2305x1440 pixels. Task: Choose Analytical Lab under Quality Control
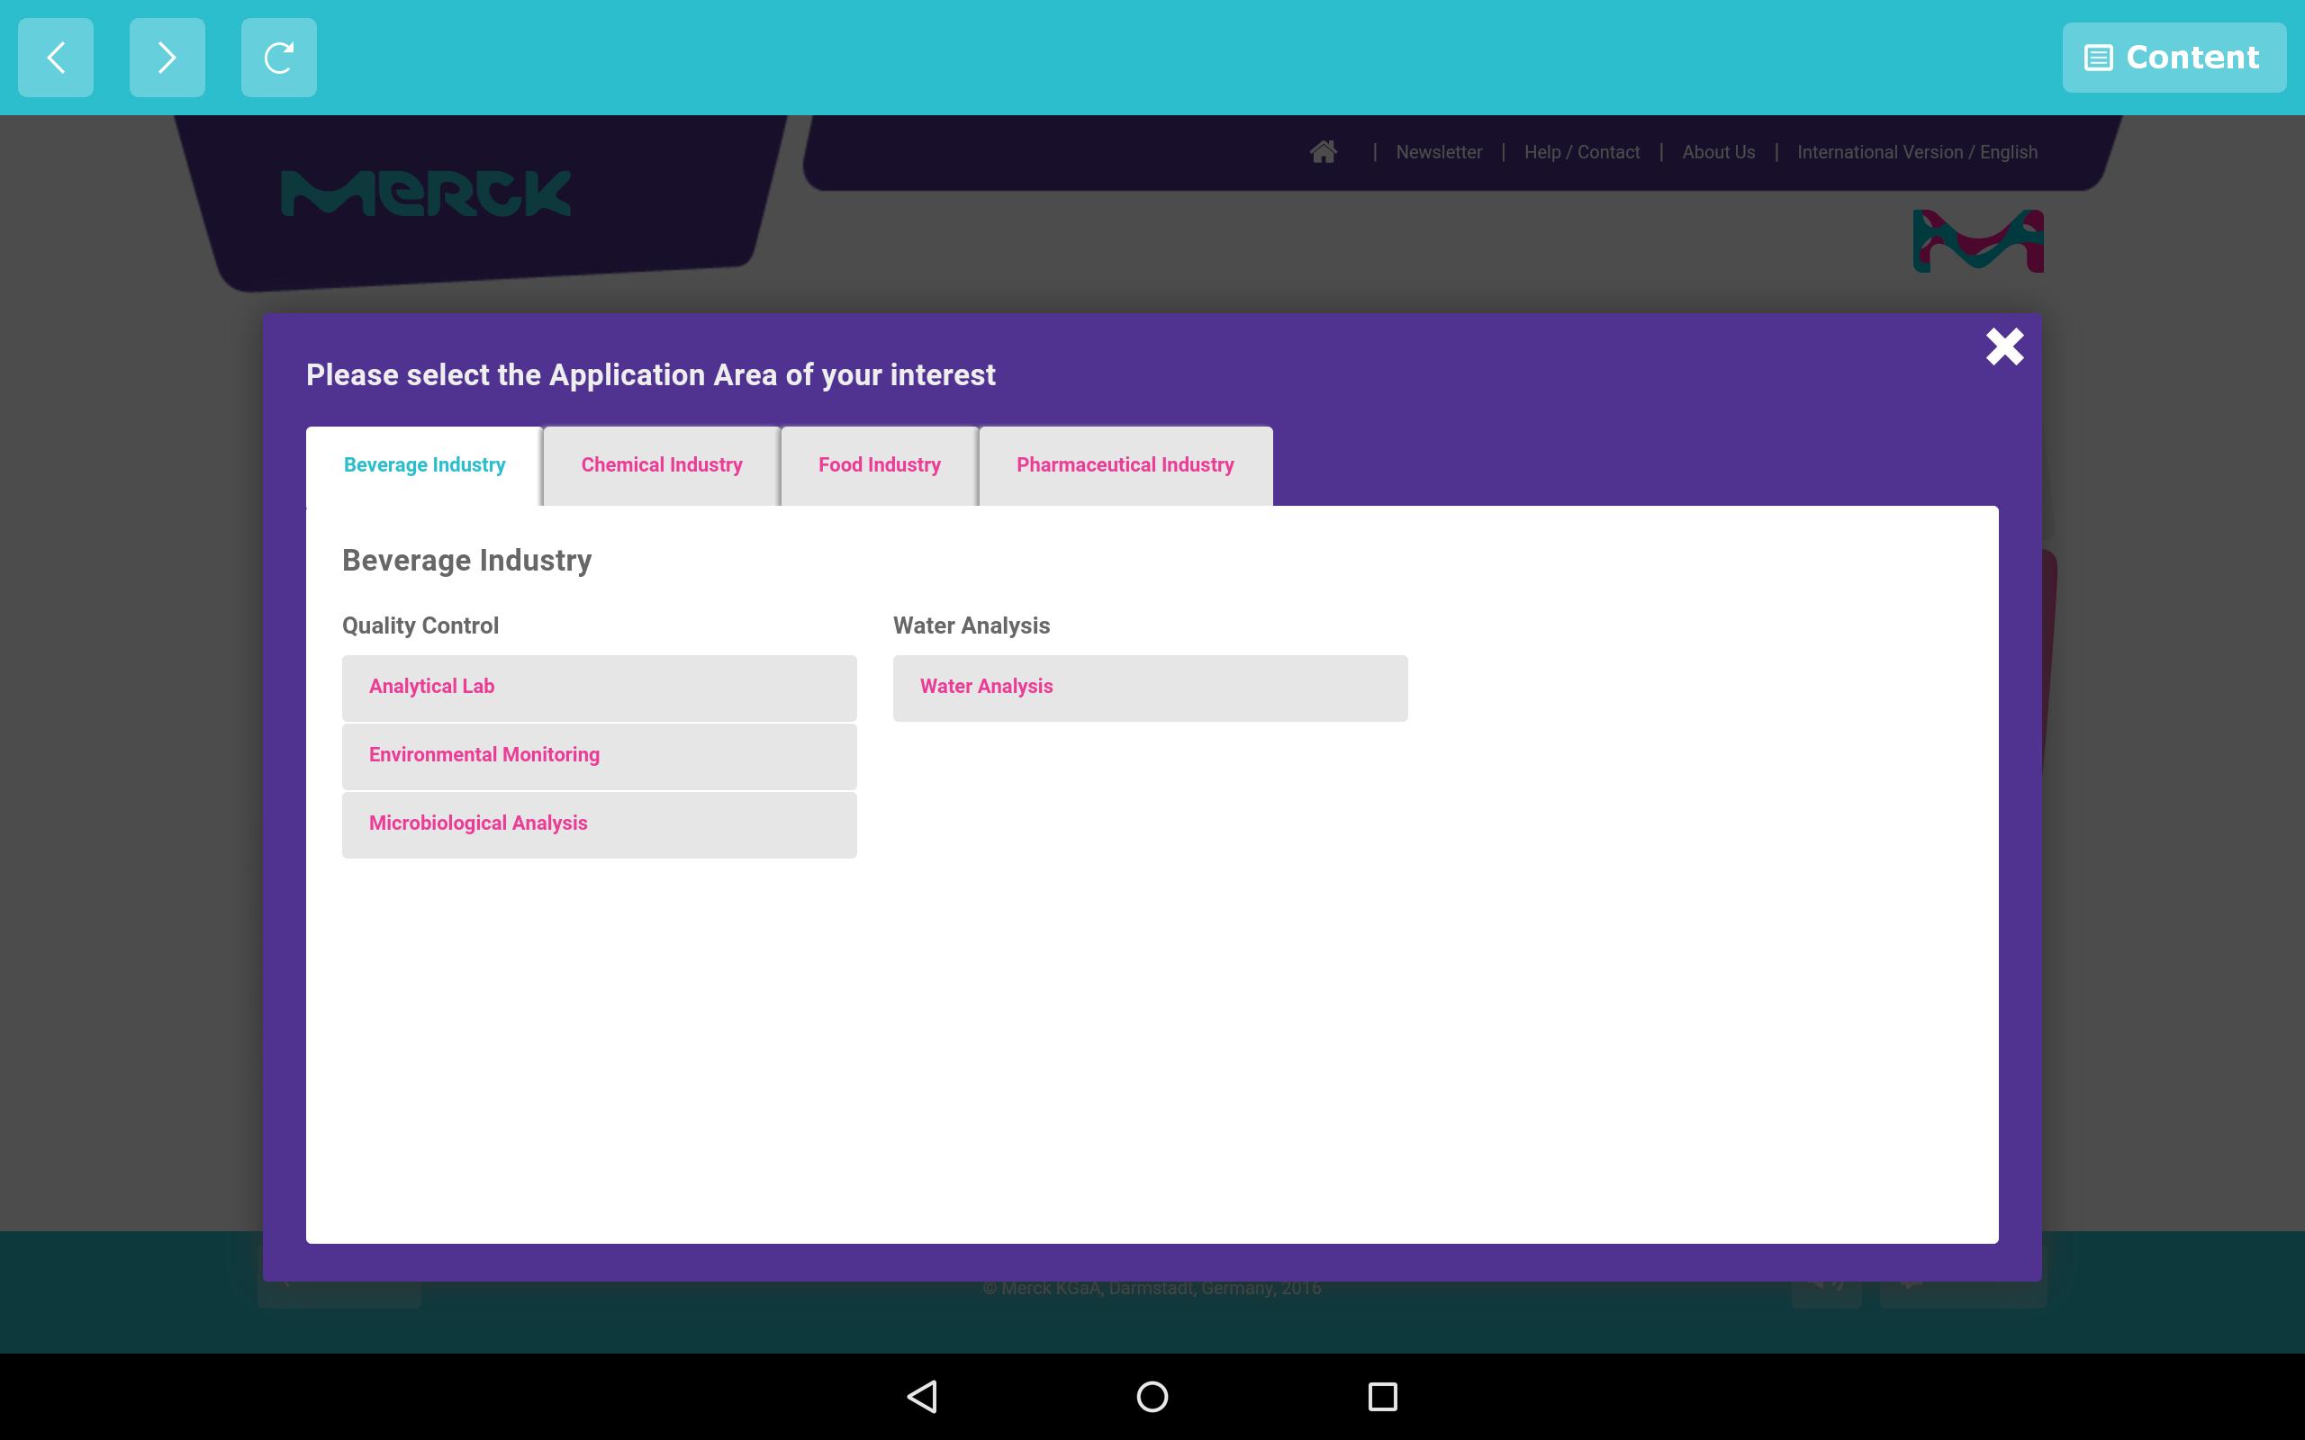598,687
